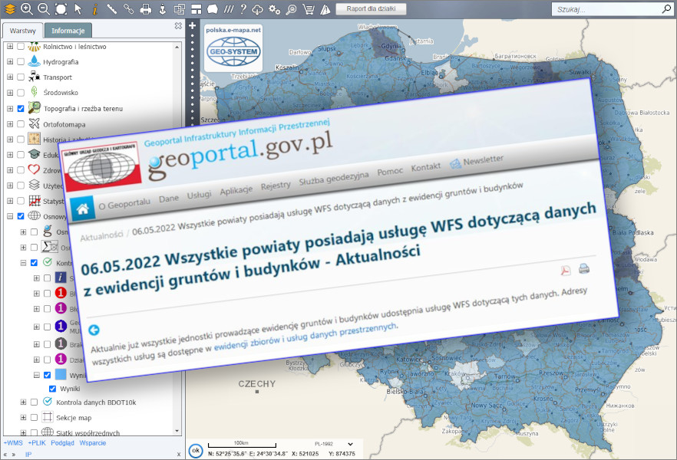Open the layers stack icon in toolbar
Viewport: 677px width, 460px height.
9,8
